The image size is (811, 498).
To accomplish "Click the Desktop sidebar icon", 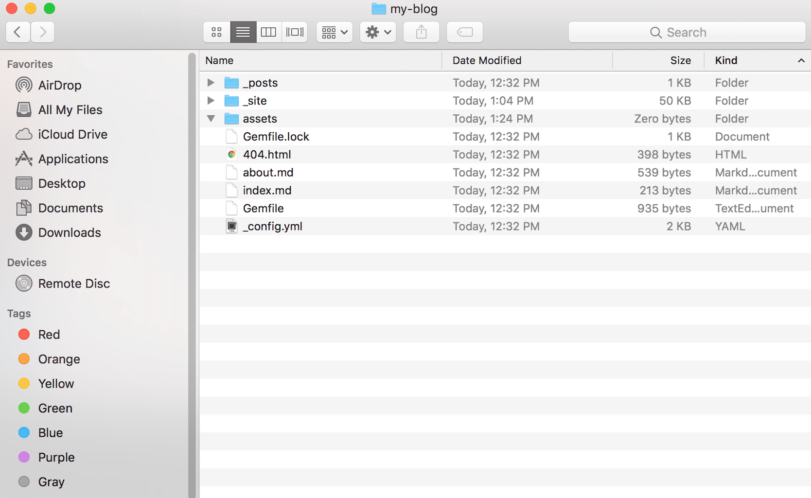I will coord(24,183).
